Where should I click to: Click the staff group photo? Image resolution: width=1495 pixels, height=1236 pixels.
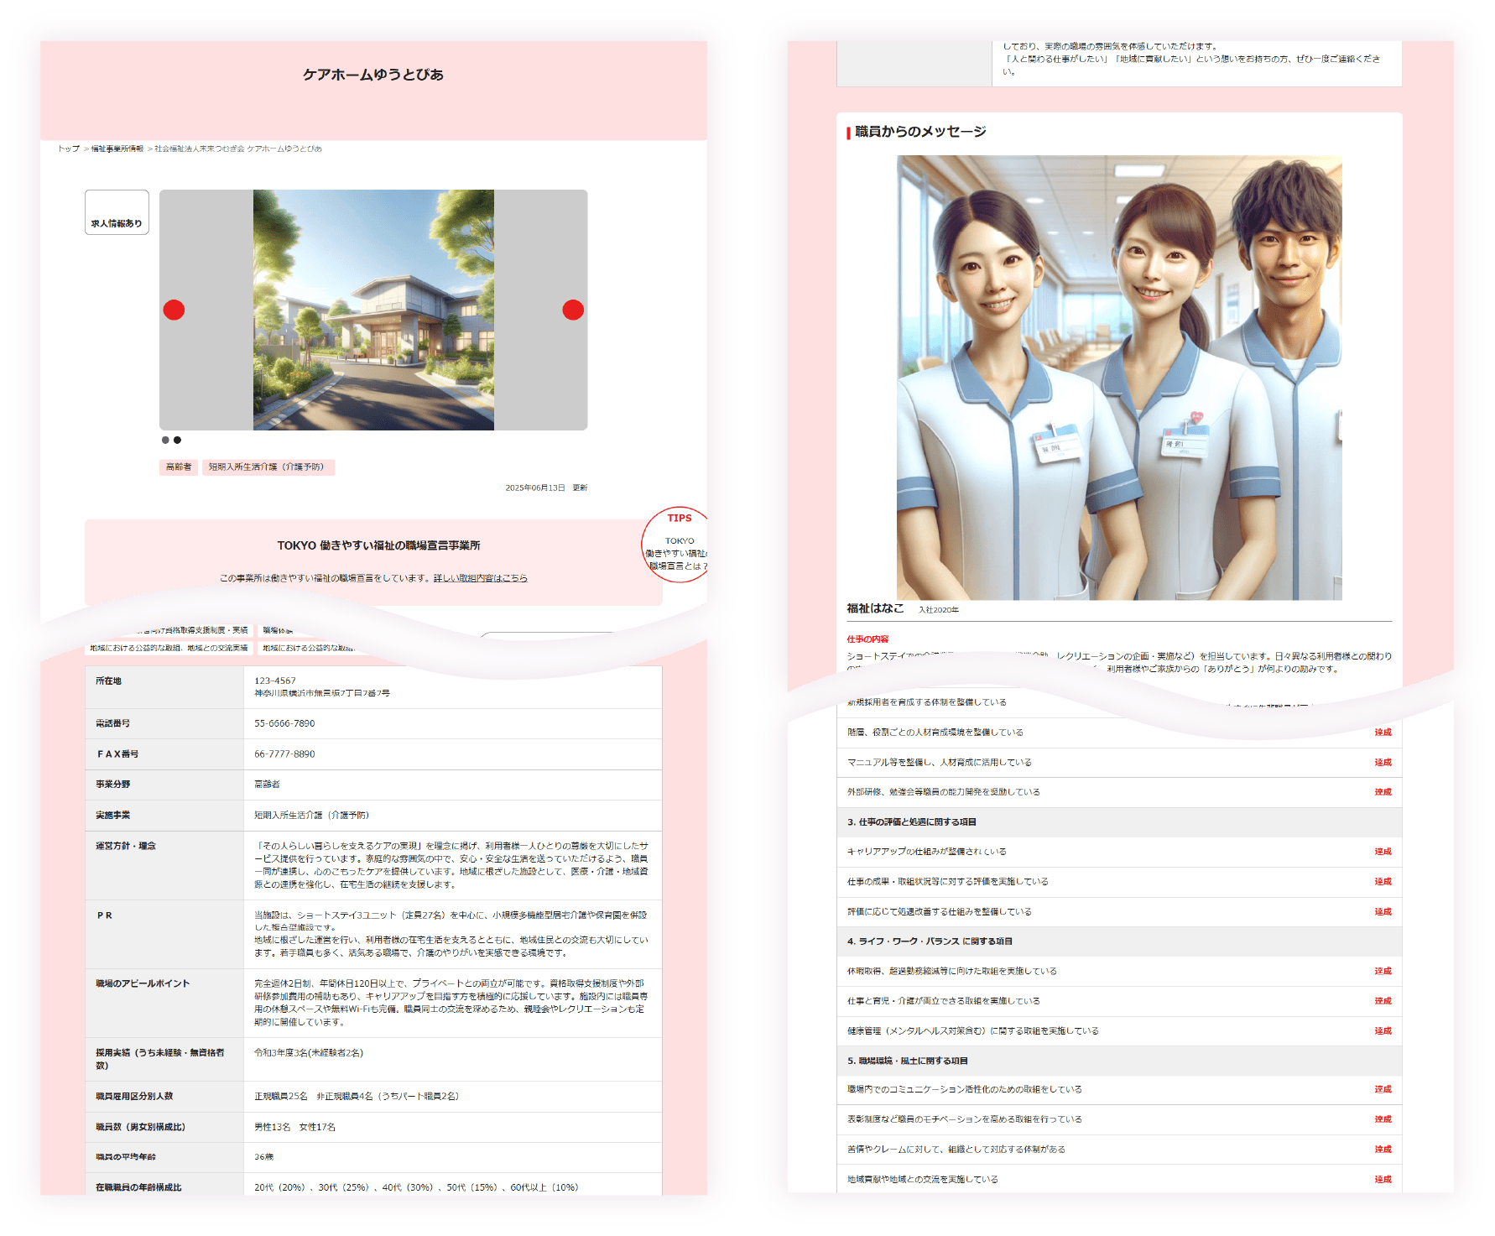pyautogui.click(x=1118, y=378)
